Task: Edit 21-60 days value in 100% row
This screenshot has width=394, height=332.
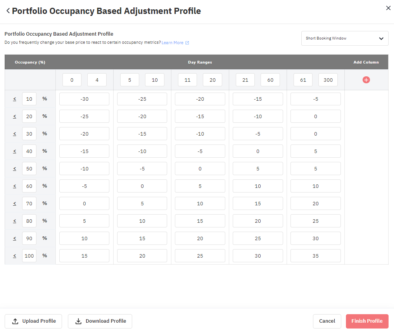Action: click(258, 256)
